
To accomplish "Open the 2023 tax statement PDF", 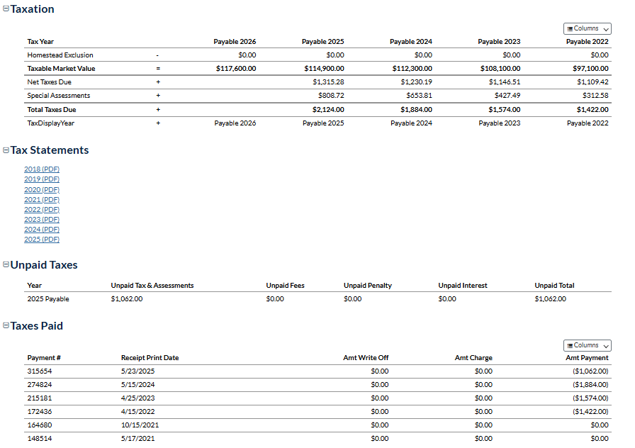I will 42,219.
